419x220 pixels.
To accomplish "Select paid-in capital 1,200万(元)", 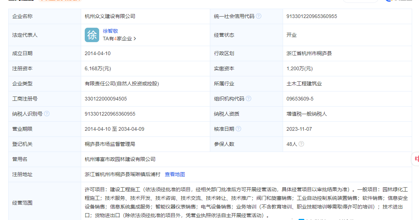I will pyautogui.click(x=300, y=69).
